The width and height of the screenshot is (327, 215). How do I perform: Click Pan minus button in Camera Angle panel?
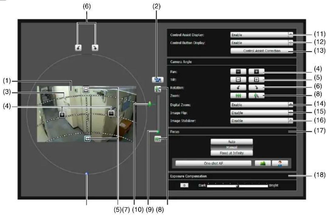pos(238,71)
